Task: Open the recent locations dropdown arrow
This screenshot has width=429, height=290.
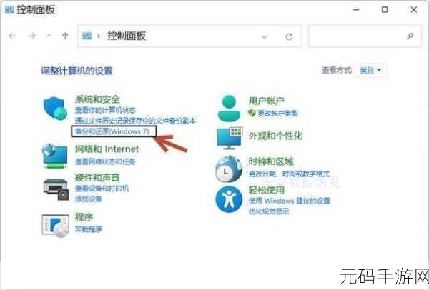Action: (x=49, y=36)
